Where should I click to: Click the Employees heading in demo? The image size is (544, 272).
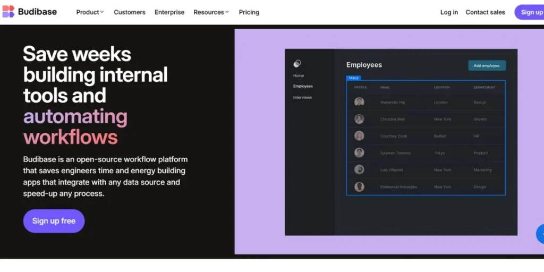tap(364, 65)
